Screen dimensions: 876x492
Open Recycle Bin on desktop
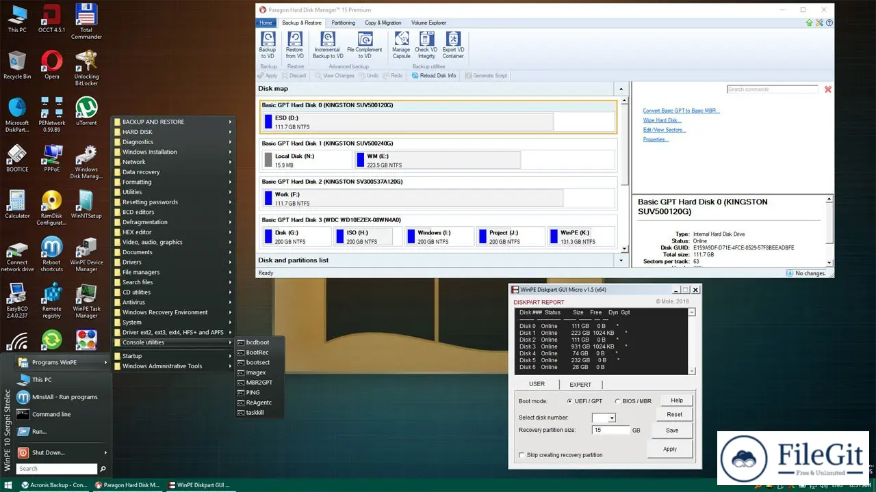(x=17, y=65)
